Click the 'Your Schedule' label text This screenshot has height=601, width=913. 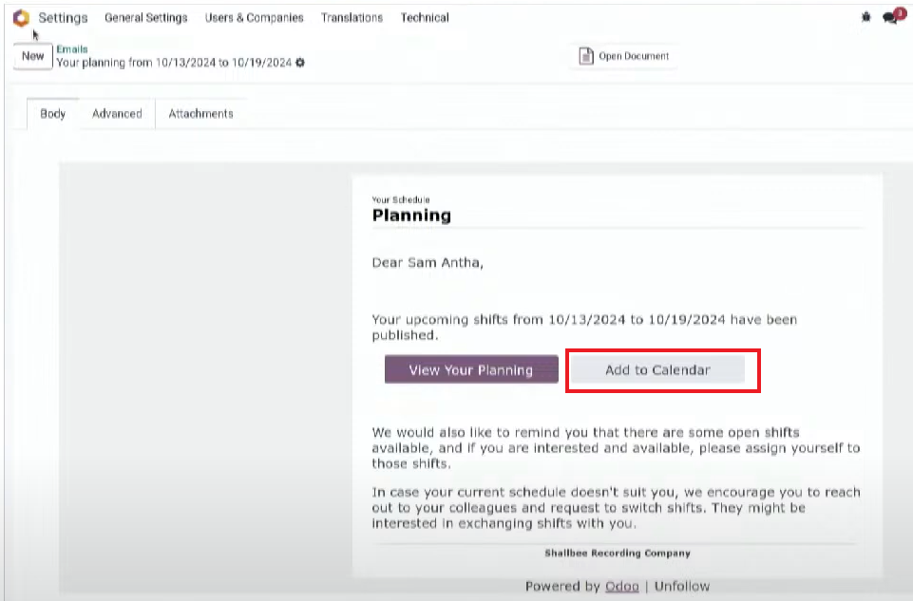pyautogui.click(x=401, y=199)
